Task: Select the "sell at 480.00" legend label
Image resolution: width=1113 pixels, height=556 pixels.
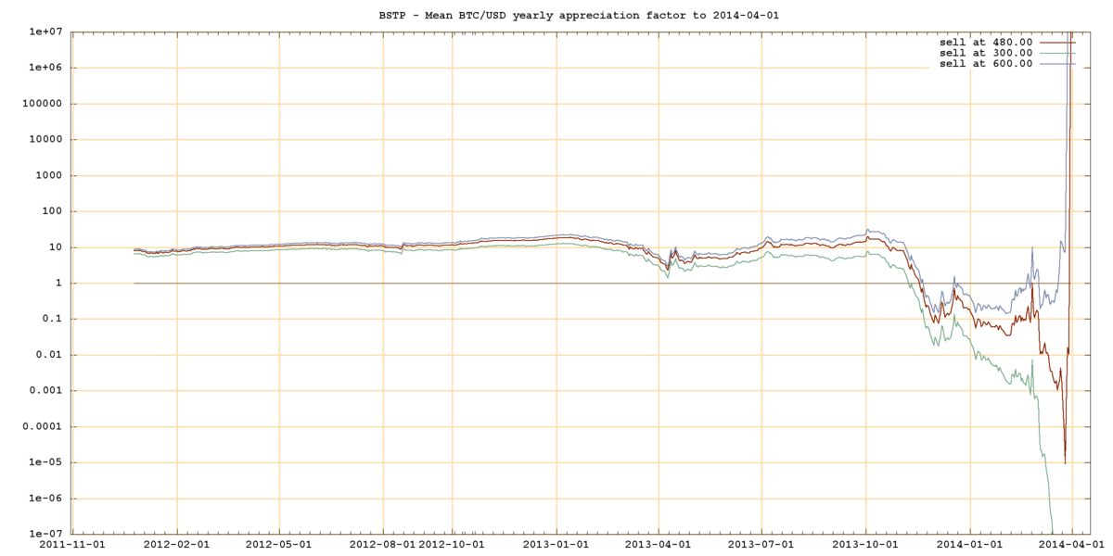Action: (x=986, y=42)
